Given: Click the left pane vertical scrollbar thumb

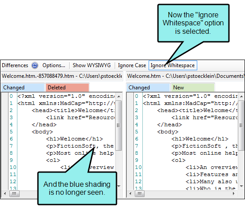Looking at the screenshot, I should [x=119, y=125].
